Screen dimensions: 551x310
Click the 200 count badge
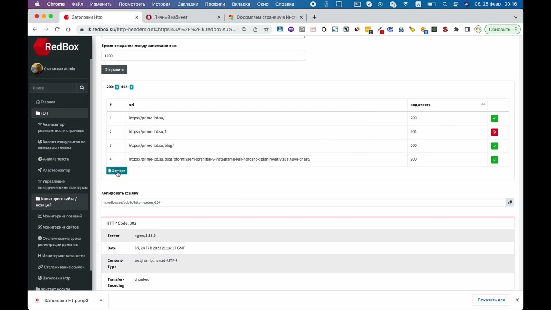pyautogui.click(x=117, y=87)
